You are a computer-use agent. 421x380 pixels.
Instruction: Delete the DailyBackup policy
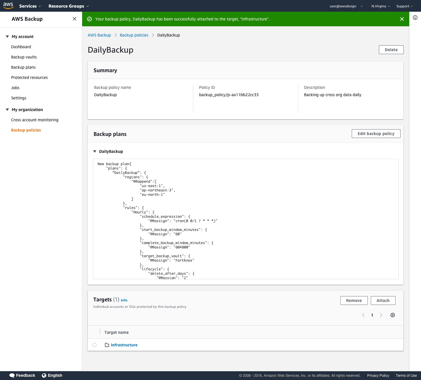(x=391, y=50)
